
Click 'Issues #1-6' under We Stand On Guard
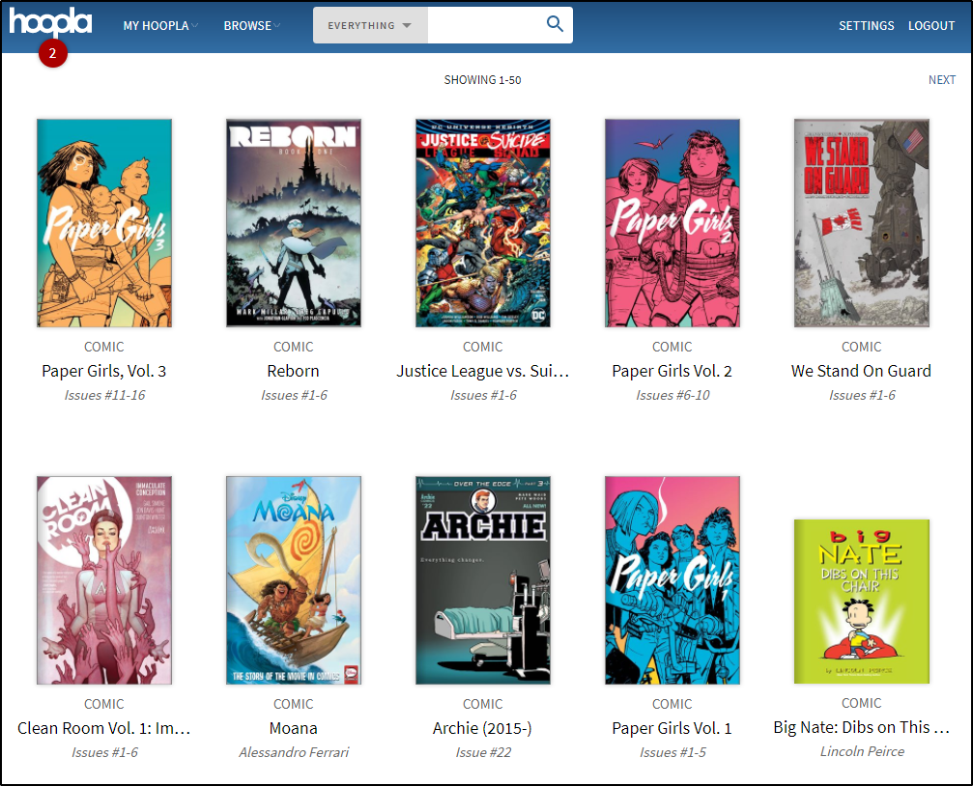(x=861, y=395)
